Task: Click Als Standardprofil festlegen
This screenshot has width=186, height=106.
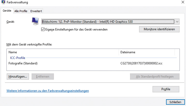Action: click(x=155, y=77)
